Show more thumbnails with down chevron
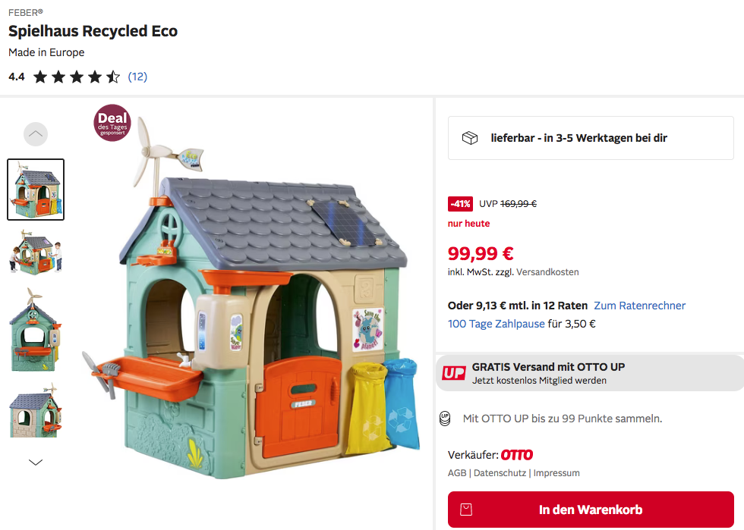The height and width of the screenshot is (530, 744). click(36, 463)
